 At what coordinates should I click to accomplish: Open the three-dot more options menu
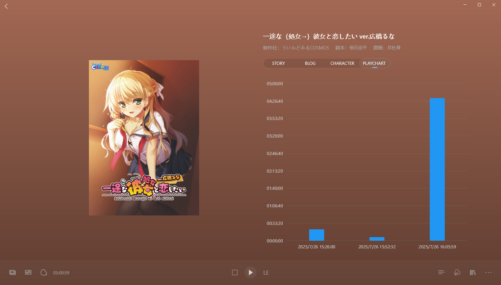[x=488, y=272]
